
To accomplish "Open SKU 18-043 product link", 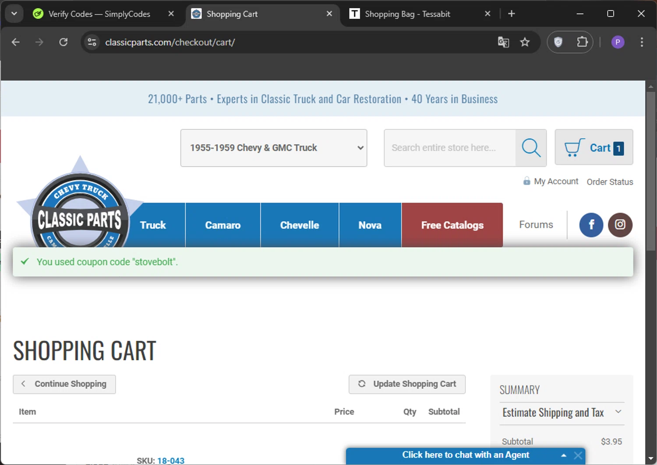I will 171,461.
